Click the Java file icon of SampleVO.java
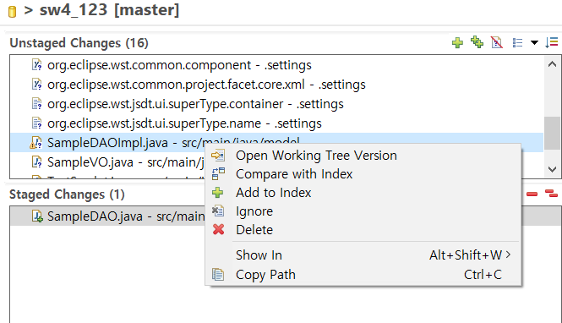The height and width of the screenshot is (323, 562). coord(37,161)
